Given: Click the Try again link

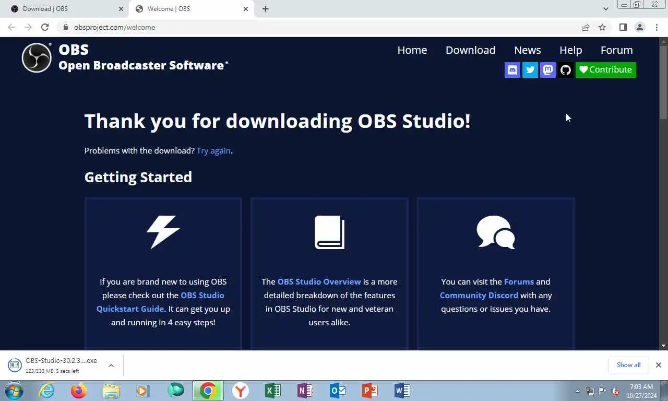Looking at the screenshot, I should (x=213, y=151).
